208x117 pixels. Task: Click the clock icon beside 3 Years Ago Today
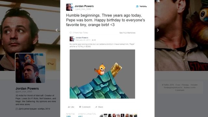[71, 32]
